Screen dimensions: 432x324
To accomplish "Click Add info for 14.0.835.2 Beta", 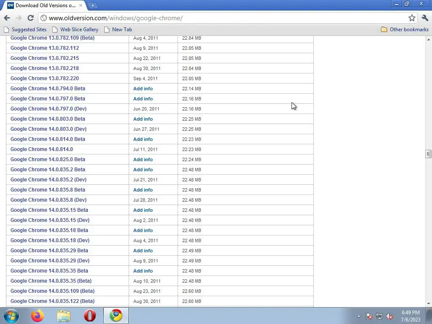I will click(x=143, y=170).
